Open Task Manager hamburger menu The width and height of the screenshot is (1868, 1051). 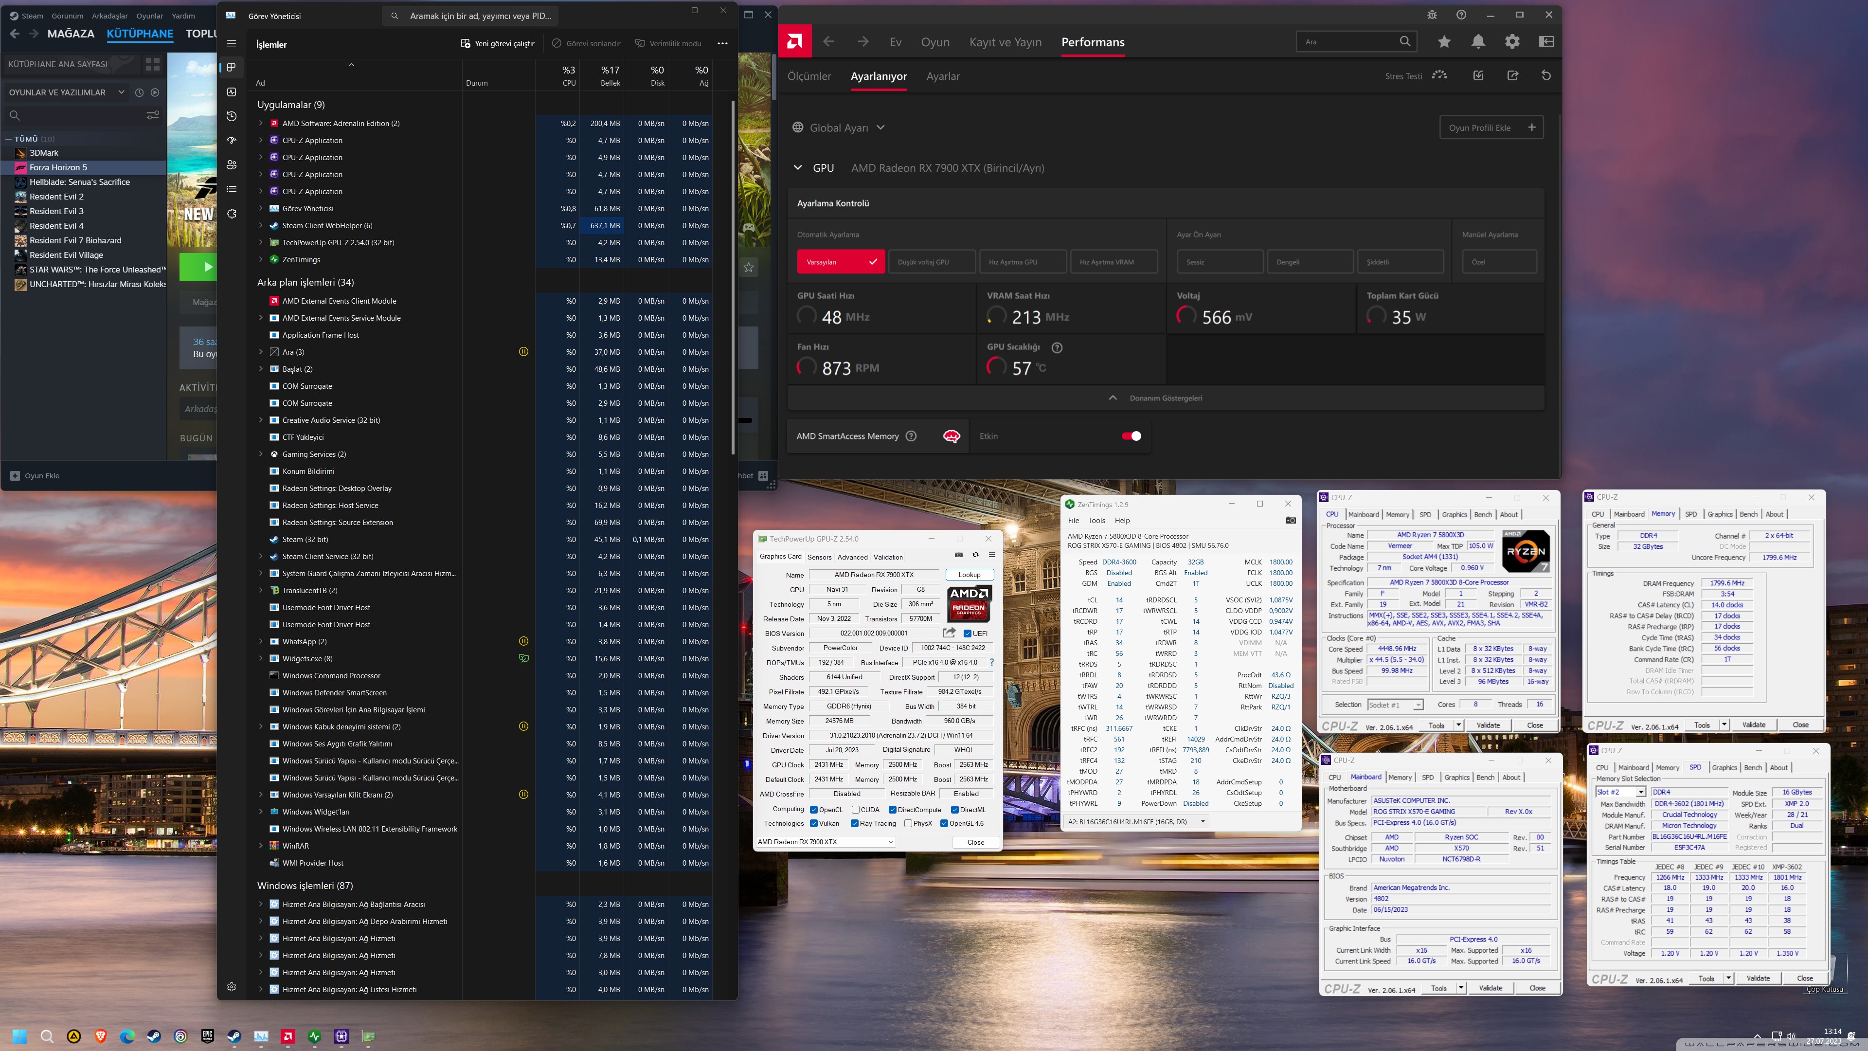pos(232,43)
